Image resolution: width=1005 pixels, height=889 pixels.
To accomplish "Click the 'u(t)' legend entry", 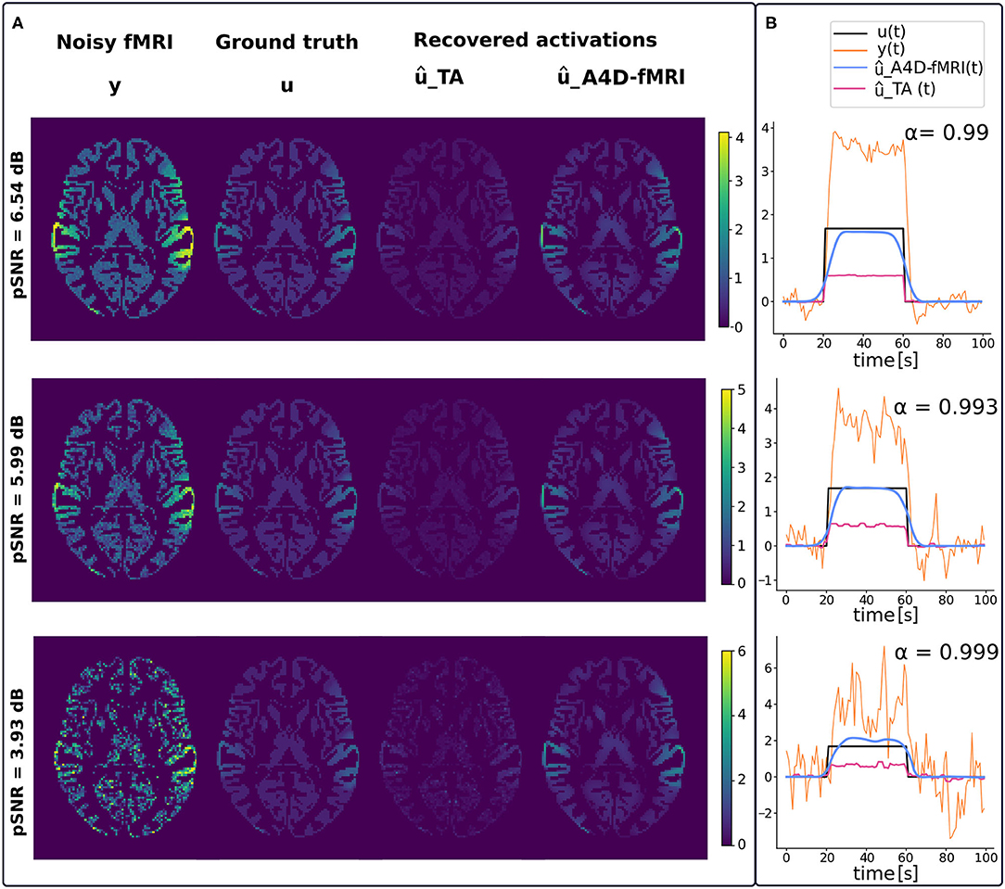I will pyautogui.click(x=869, y=32).
